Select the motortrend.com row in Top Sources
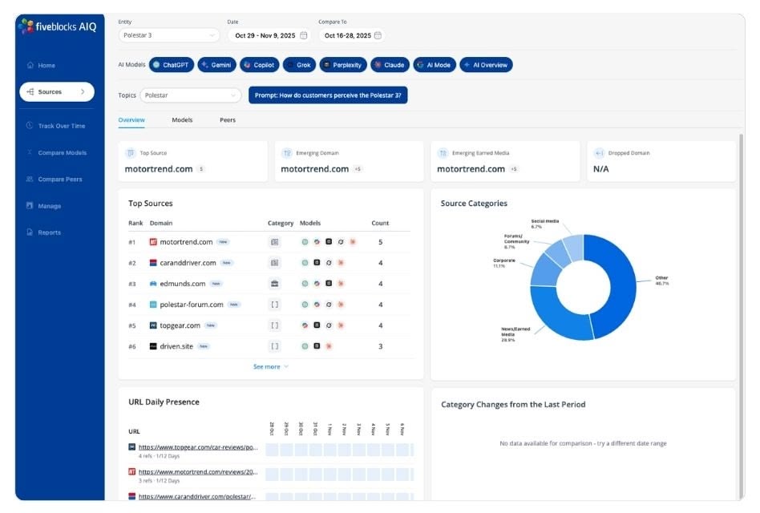 [x=186, y=242]
